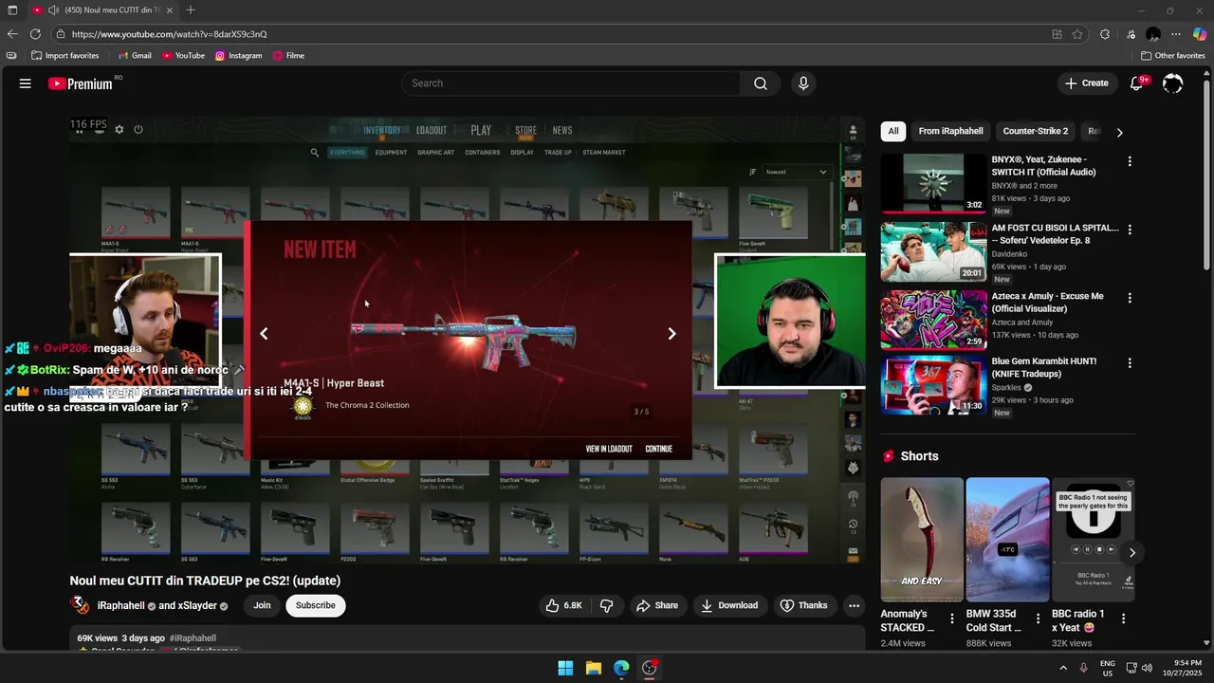This screenshot has width=1214, height=683.
Task: Click the video player area
Action: [x=467, y=341]
